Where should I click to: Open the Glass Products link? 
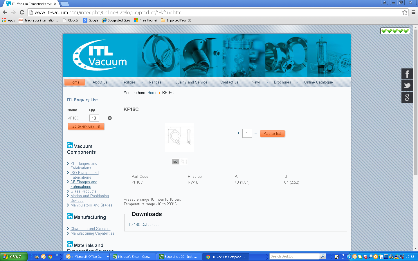pyautogui.click(x=84, y=191)
